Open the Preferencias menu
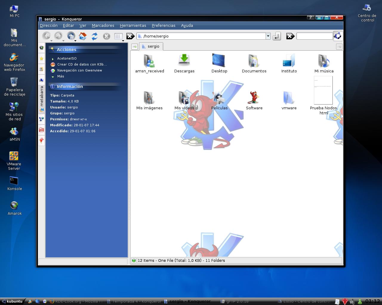 (164, 26)
